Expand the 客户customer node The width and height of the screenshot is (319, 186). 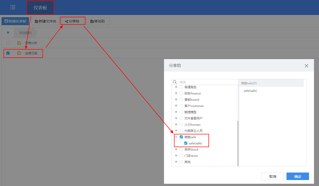pos(176,106)
